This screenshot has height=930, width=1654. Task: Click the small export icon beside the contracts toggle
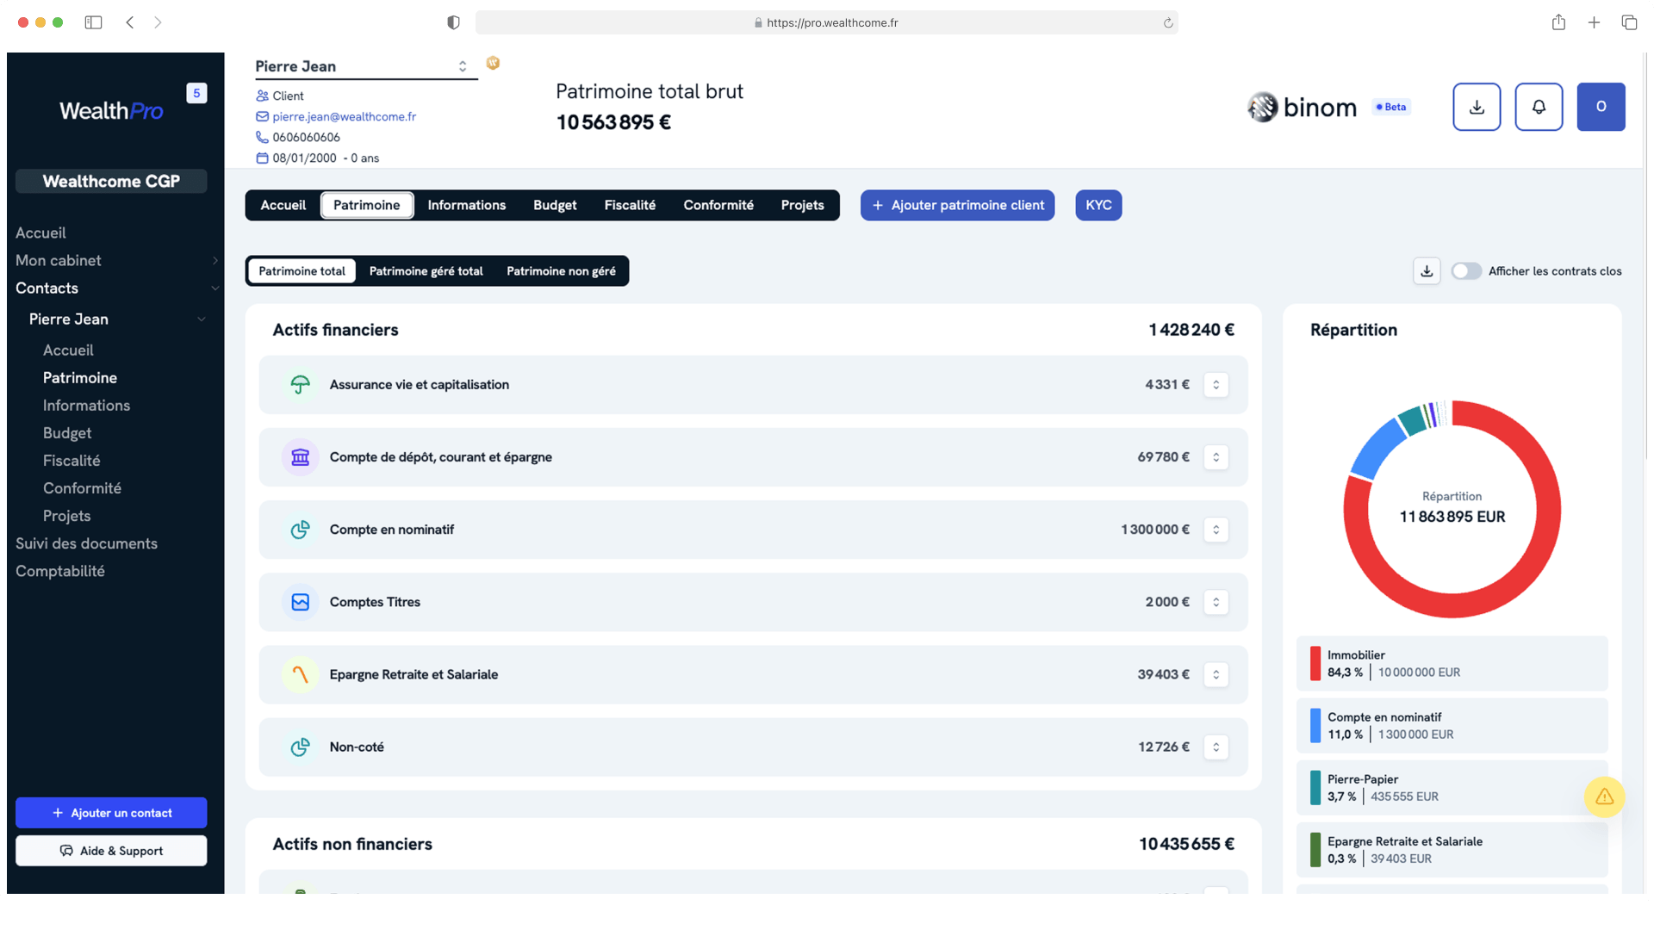click(1427, 271)
